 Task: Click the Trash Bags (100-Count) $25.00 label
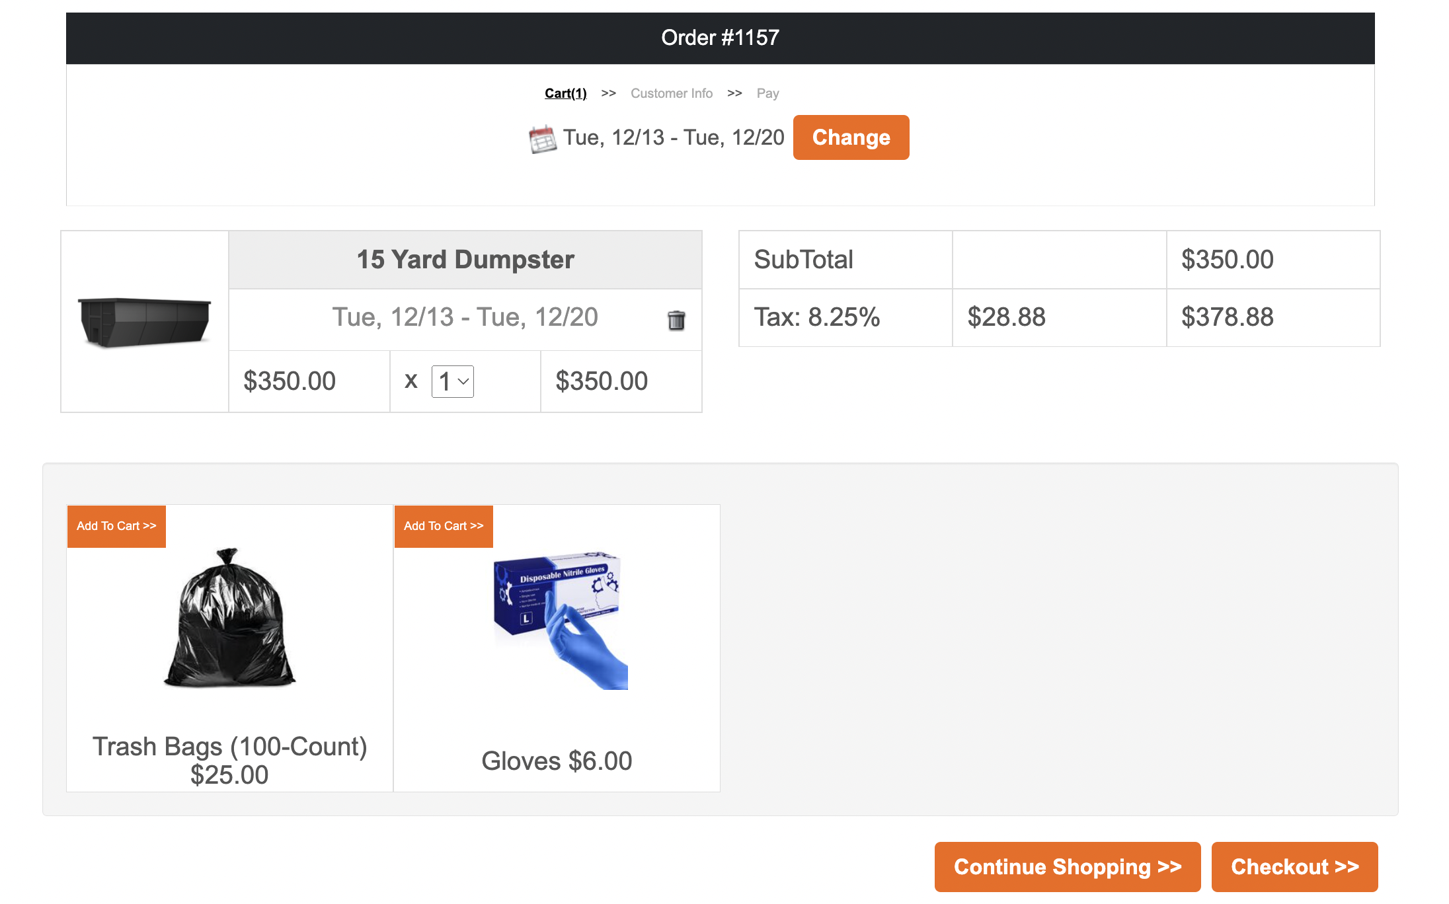tap(229, 761)
